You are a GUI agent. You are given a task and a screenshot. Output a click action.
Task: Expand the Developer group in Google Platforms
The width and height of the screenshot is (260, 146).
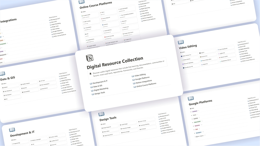click(x=191, y=112)
